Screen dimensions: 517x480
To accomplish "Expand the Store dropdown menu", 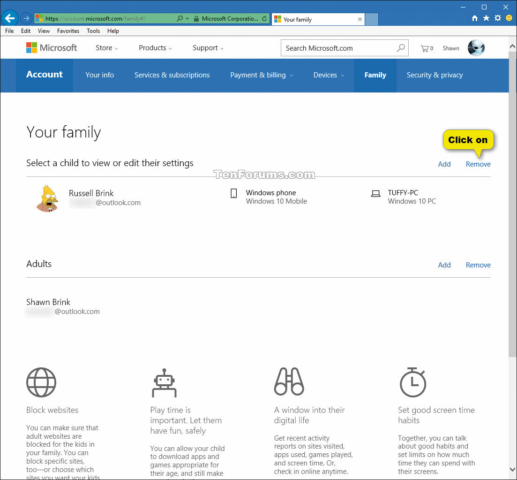I will (x=106, y=48).
